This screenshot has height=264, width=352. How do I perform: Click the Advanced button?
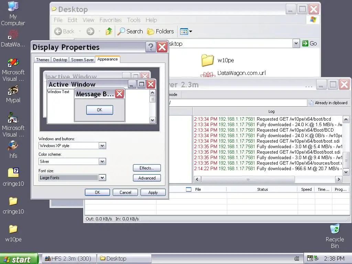(x=147, y=178)
